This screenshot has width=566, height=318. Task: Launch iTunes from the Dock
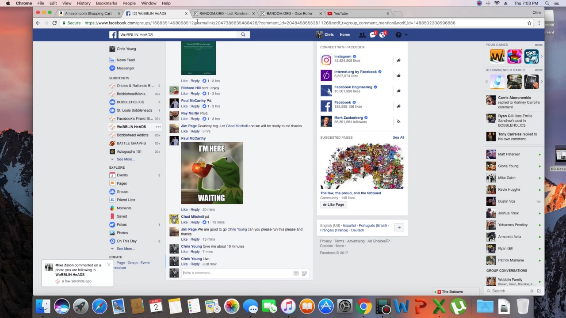288,306
